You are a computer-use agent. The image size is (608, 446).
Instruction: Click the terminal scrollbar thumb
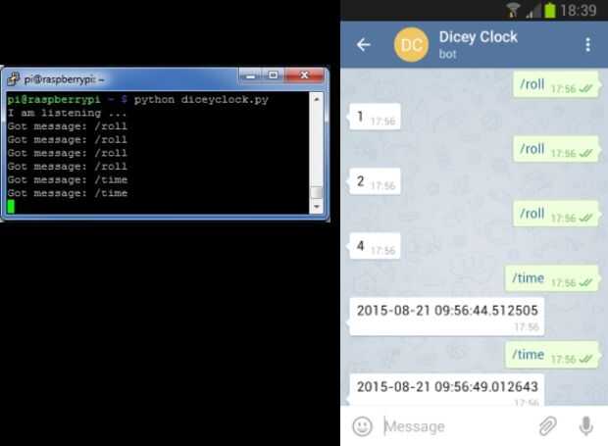[317, 192]
